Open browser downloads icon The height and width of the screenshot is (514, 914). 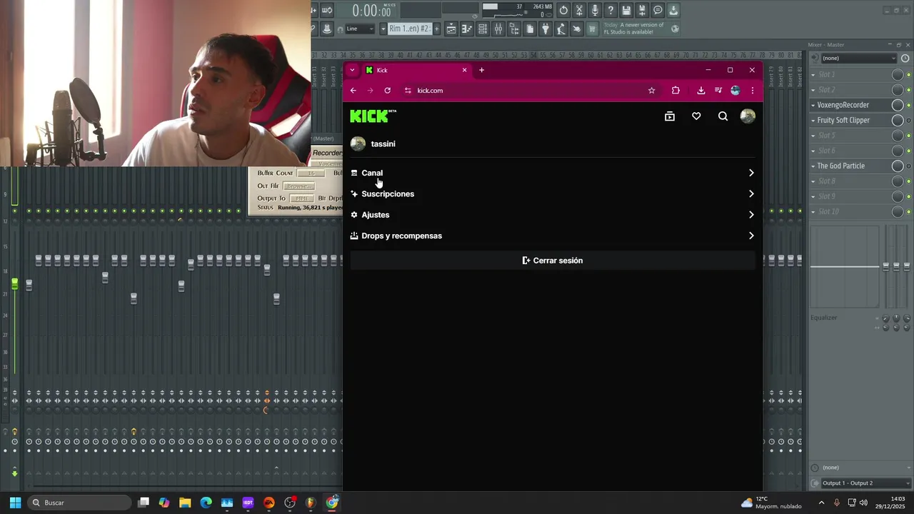[700, 91]
